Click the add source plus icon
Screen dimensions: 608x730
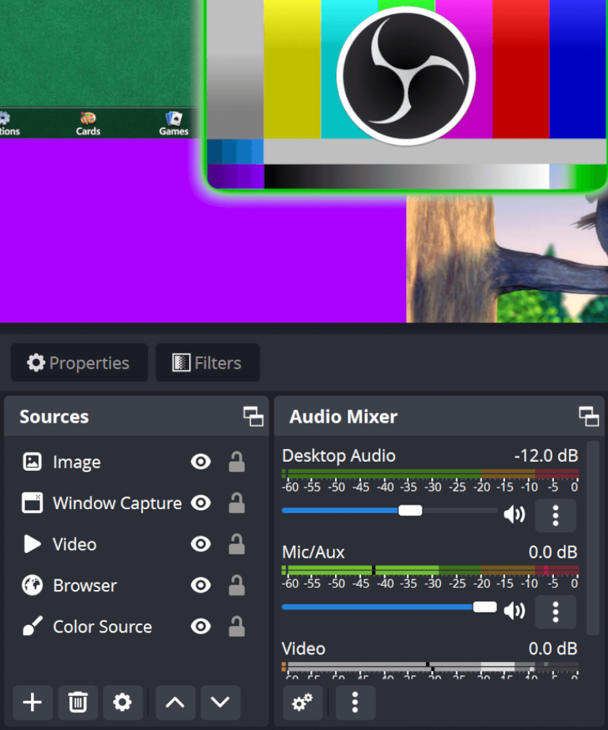(32, 703)
